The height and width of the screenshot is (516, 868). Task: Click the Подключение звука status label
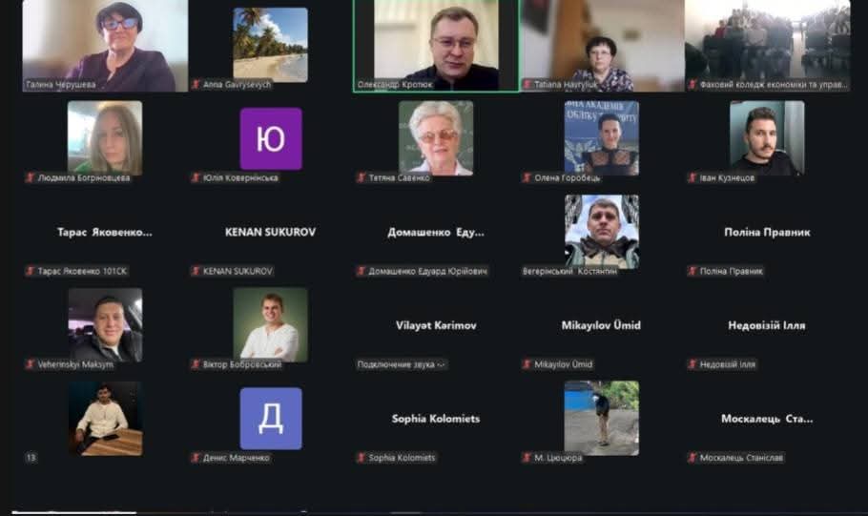[402, 364]
